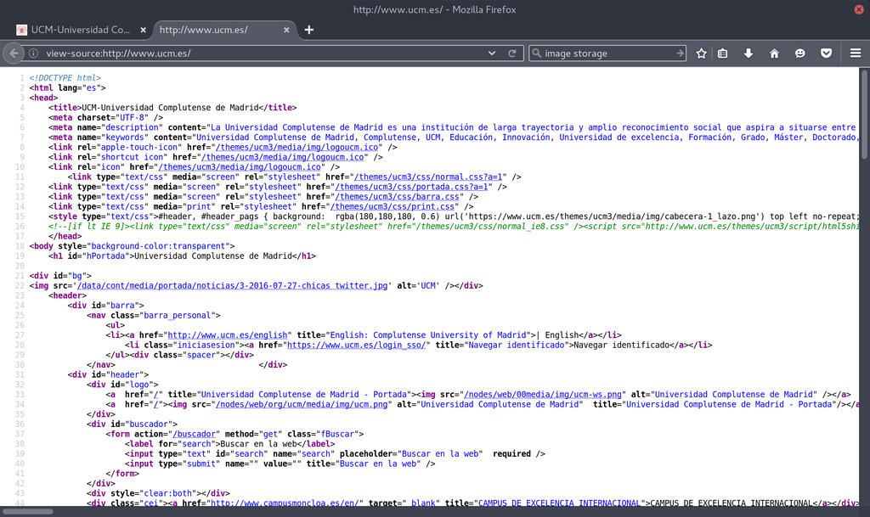Open the Firefox hamburger menu
This screenshot has height=517, width=870.
[x=856, y=53]
